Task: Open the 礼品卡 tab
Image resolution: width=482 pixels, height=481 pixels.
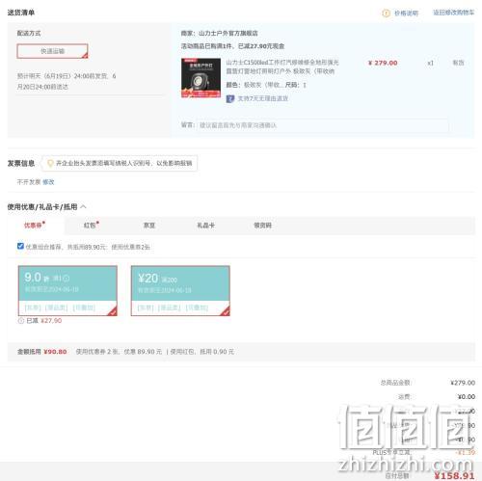Action: point(205,226)
